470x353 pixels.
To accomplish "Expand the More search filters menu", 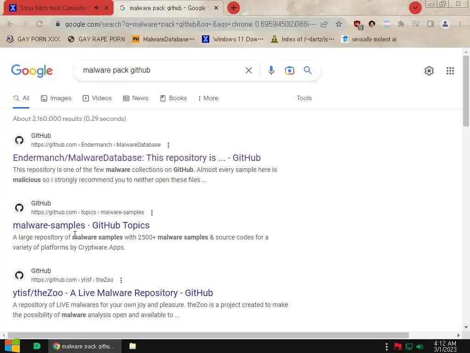I will [x=208, y=98].
